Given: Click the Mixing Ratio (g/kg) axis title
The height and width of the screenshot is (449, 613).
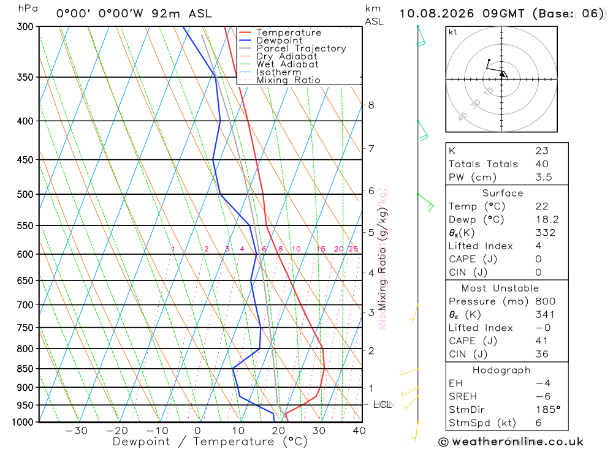Looking at the screenshot, I should pyautogui.click(x=382, y=258).
